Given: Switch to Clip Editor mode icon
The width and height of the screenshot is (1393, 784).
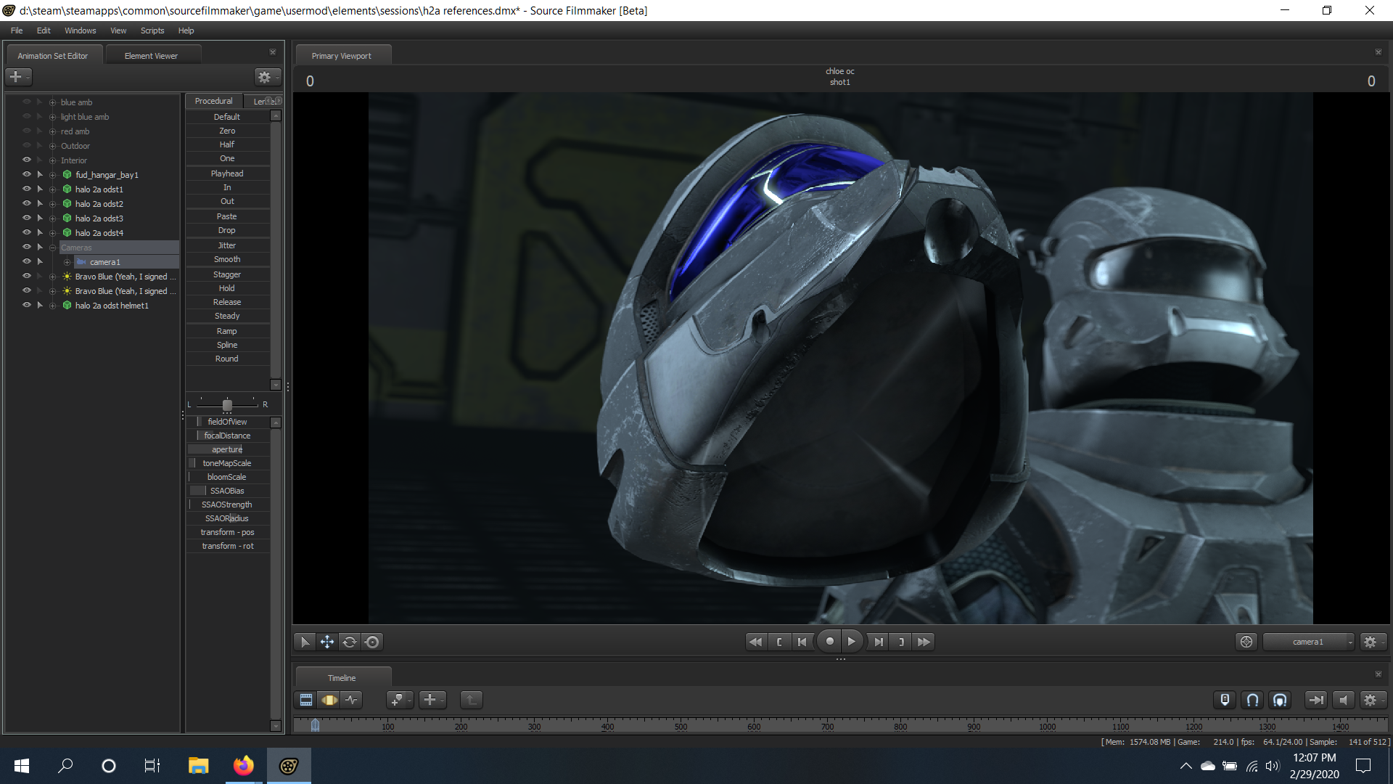Looking at the screenshot, I should pyautogui.click(x=306, y=700).
